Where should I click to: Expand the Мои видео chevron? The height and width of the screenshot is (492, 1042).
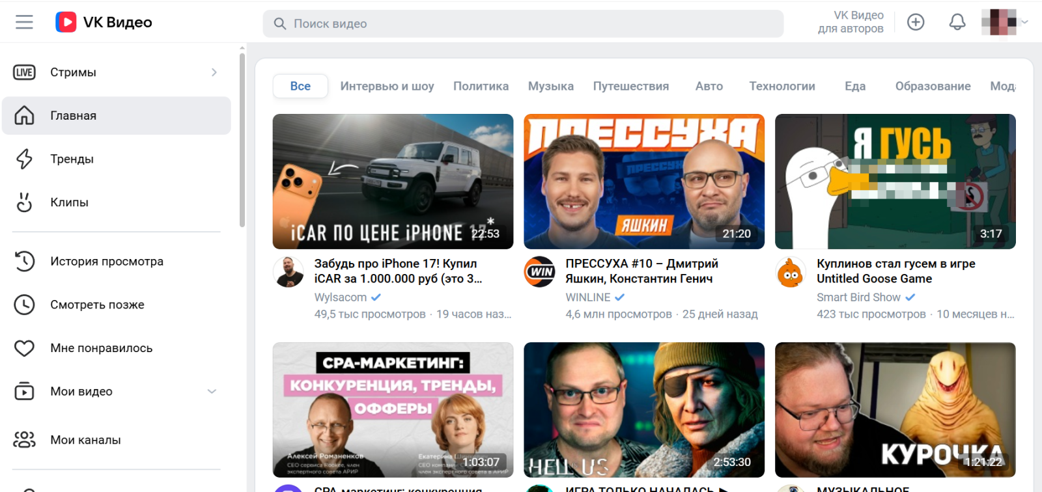pos(212,391)
